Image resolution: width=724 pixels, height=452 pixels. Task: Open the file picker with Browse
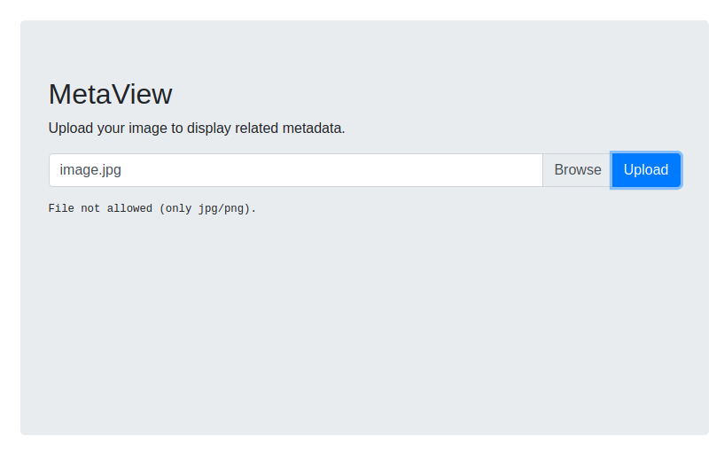pyautogui.click(x=577, y=170)
